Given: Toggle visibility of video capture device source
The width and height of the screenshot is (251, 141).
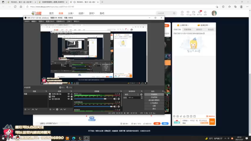Looking at the screenshot, I should tap(68, 94).
